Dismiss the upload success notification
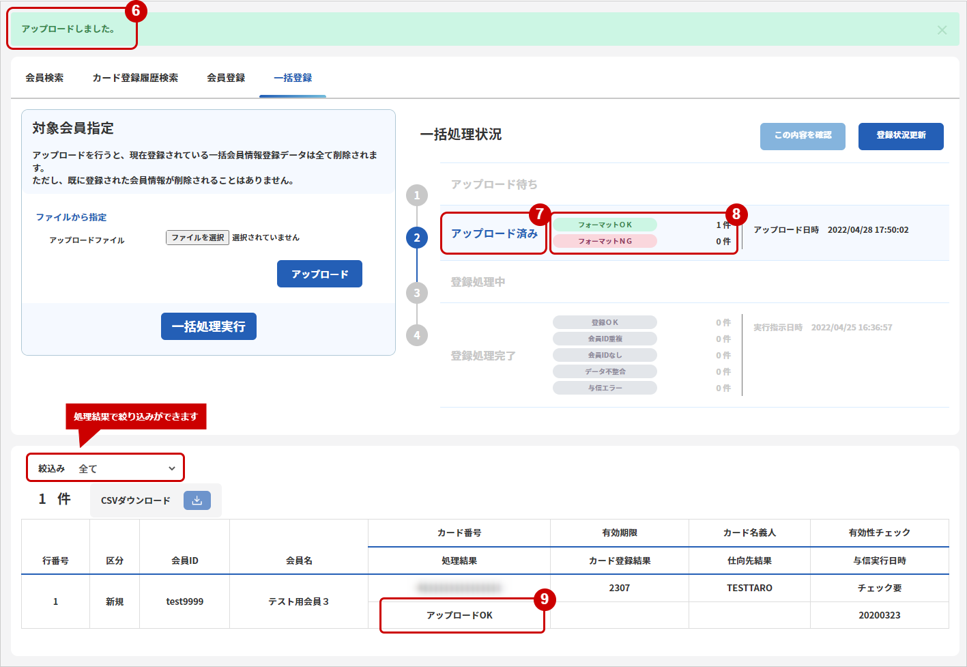 point(942,30)
